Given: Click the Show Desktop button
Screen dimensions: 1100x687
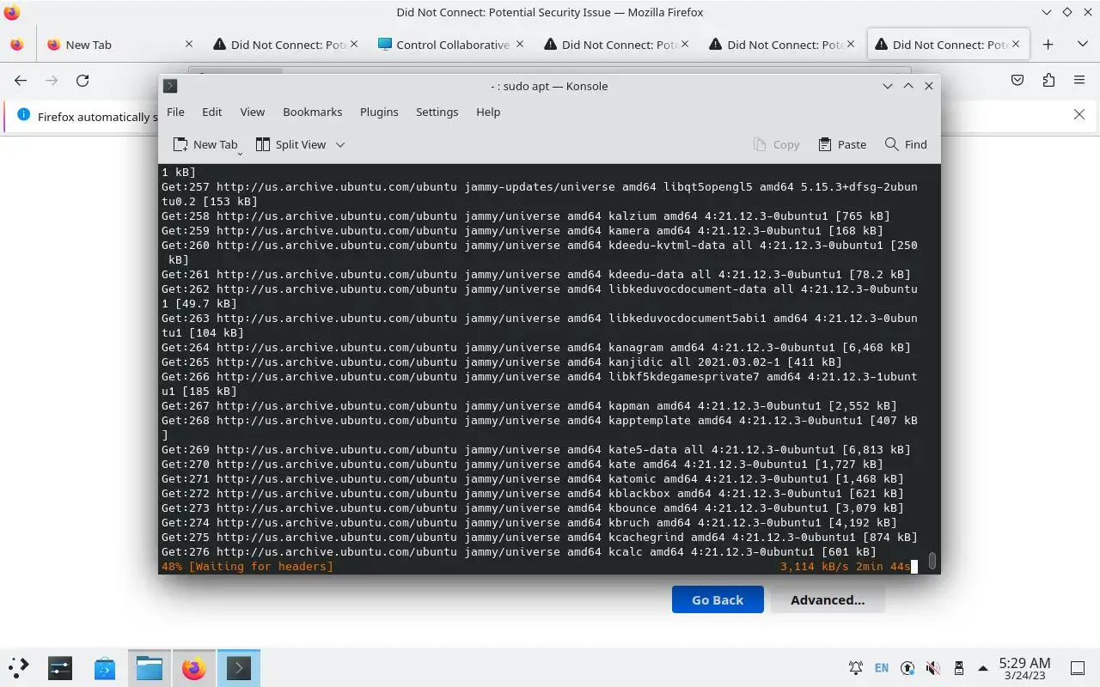Looking at the screenshot, I should (1077, 667).
